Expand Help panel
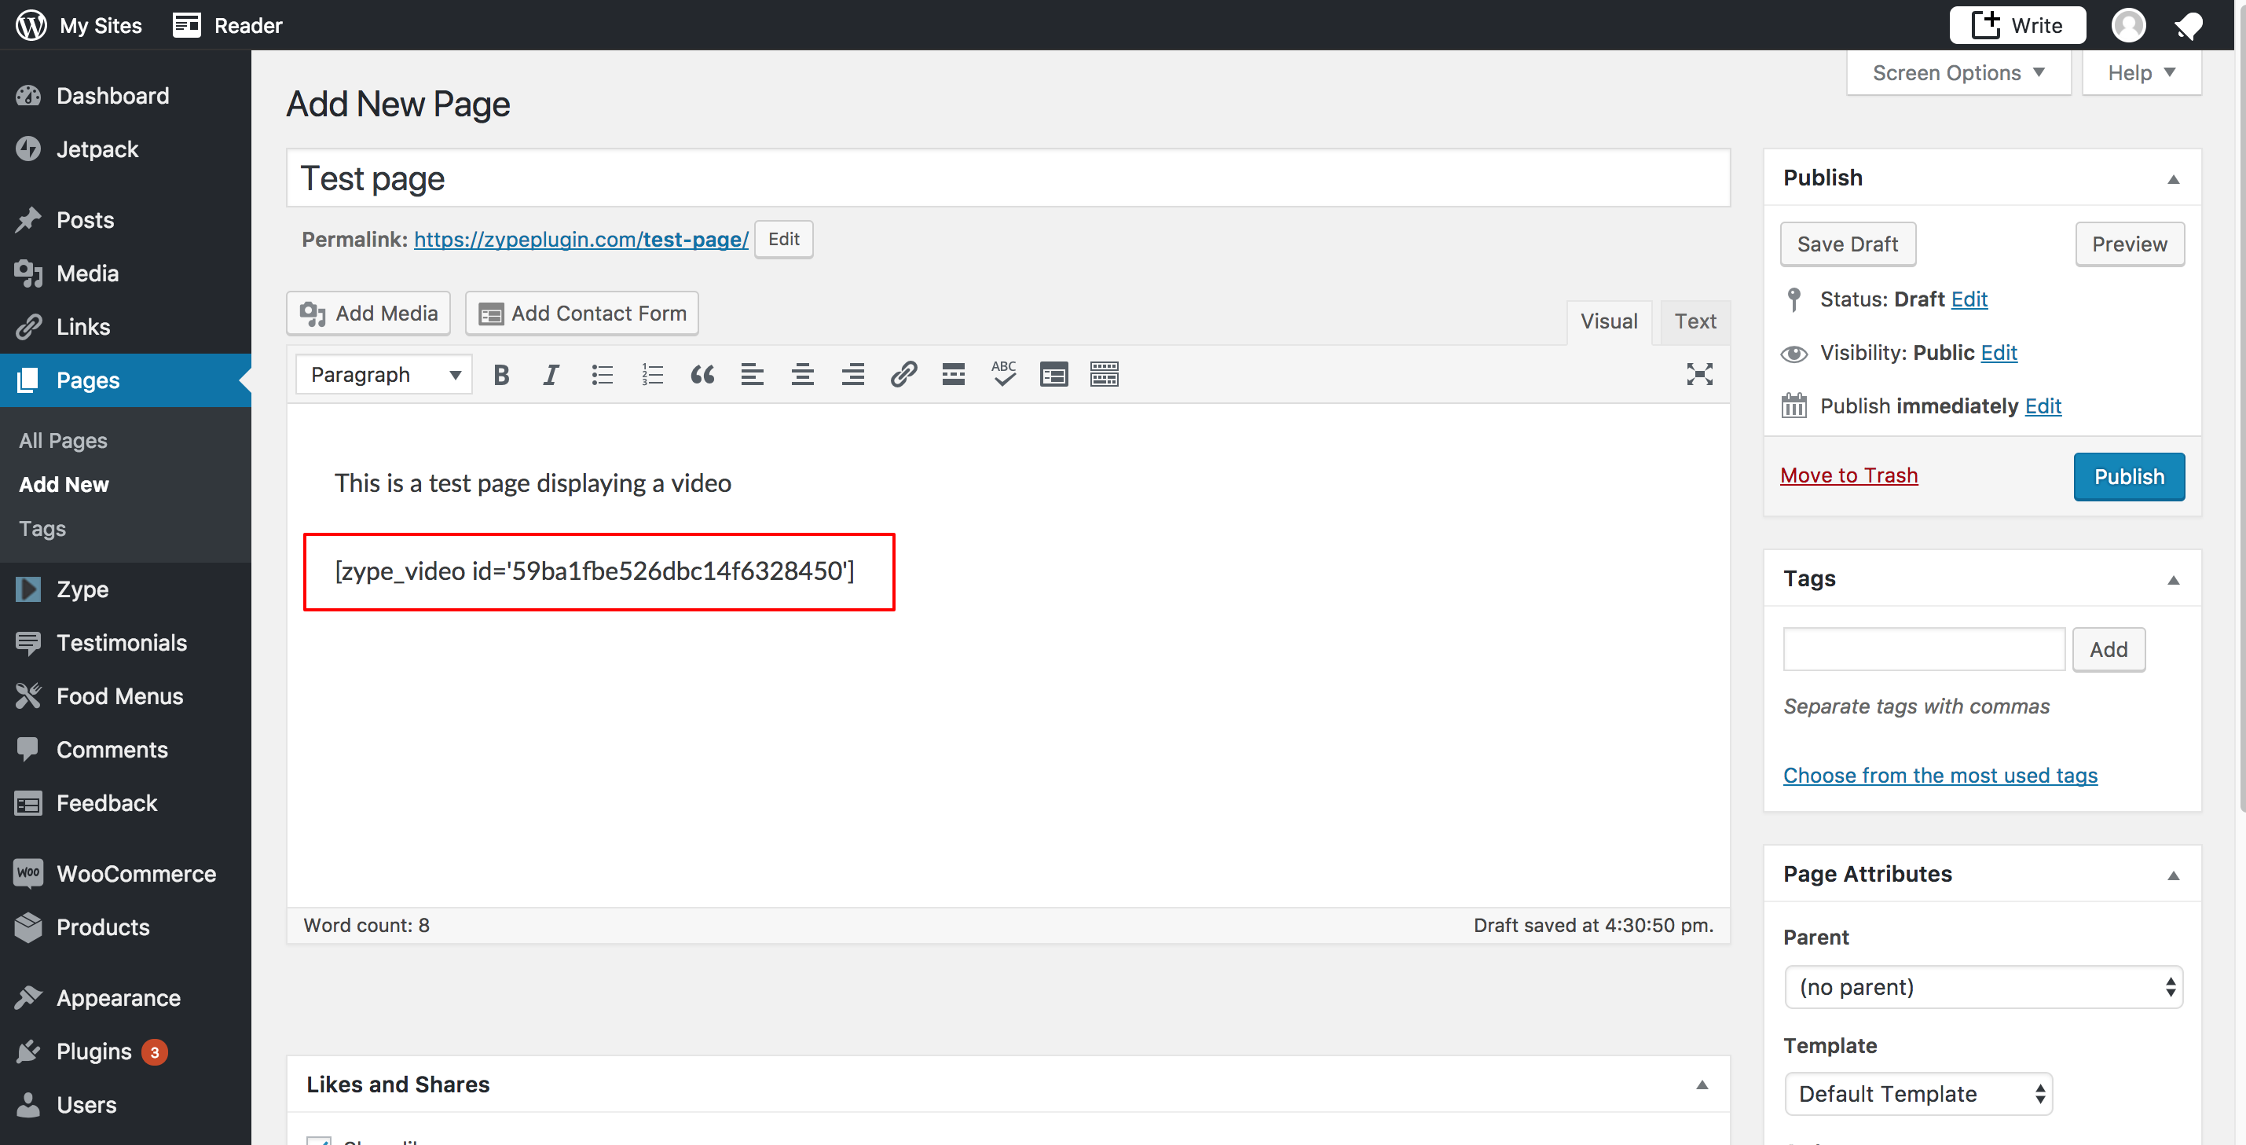 (2142, 72)
